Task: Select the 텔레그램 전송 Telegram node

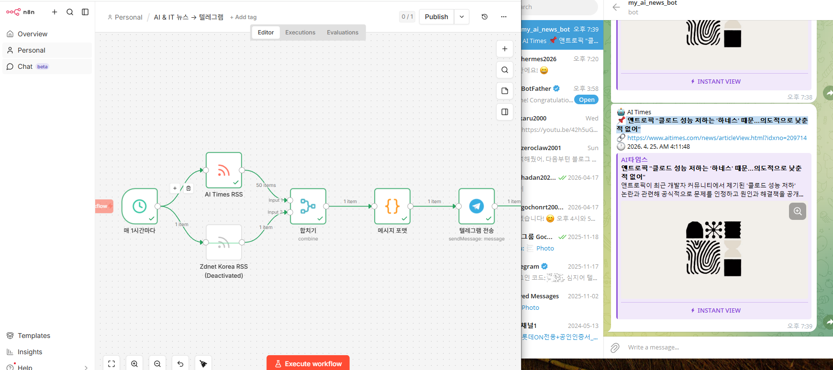Action: pyautogui.click(x=477, y=207)
